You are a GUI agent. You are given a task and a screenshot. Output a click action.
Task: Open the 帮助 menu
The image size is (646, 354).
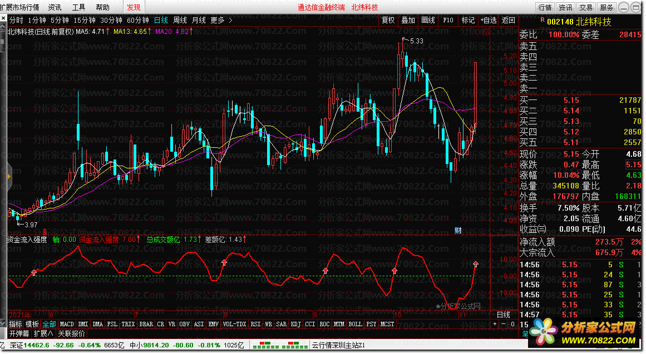102,7
